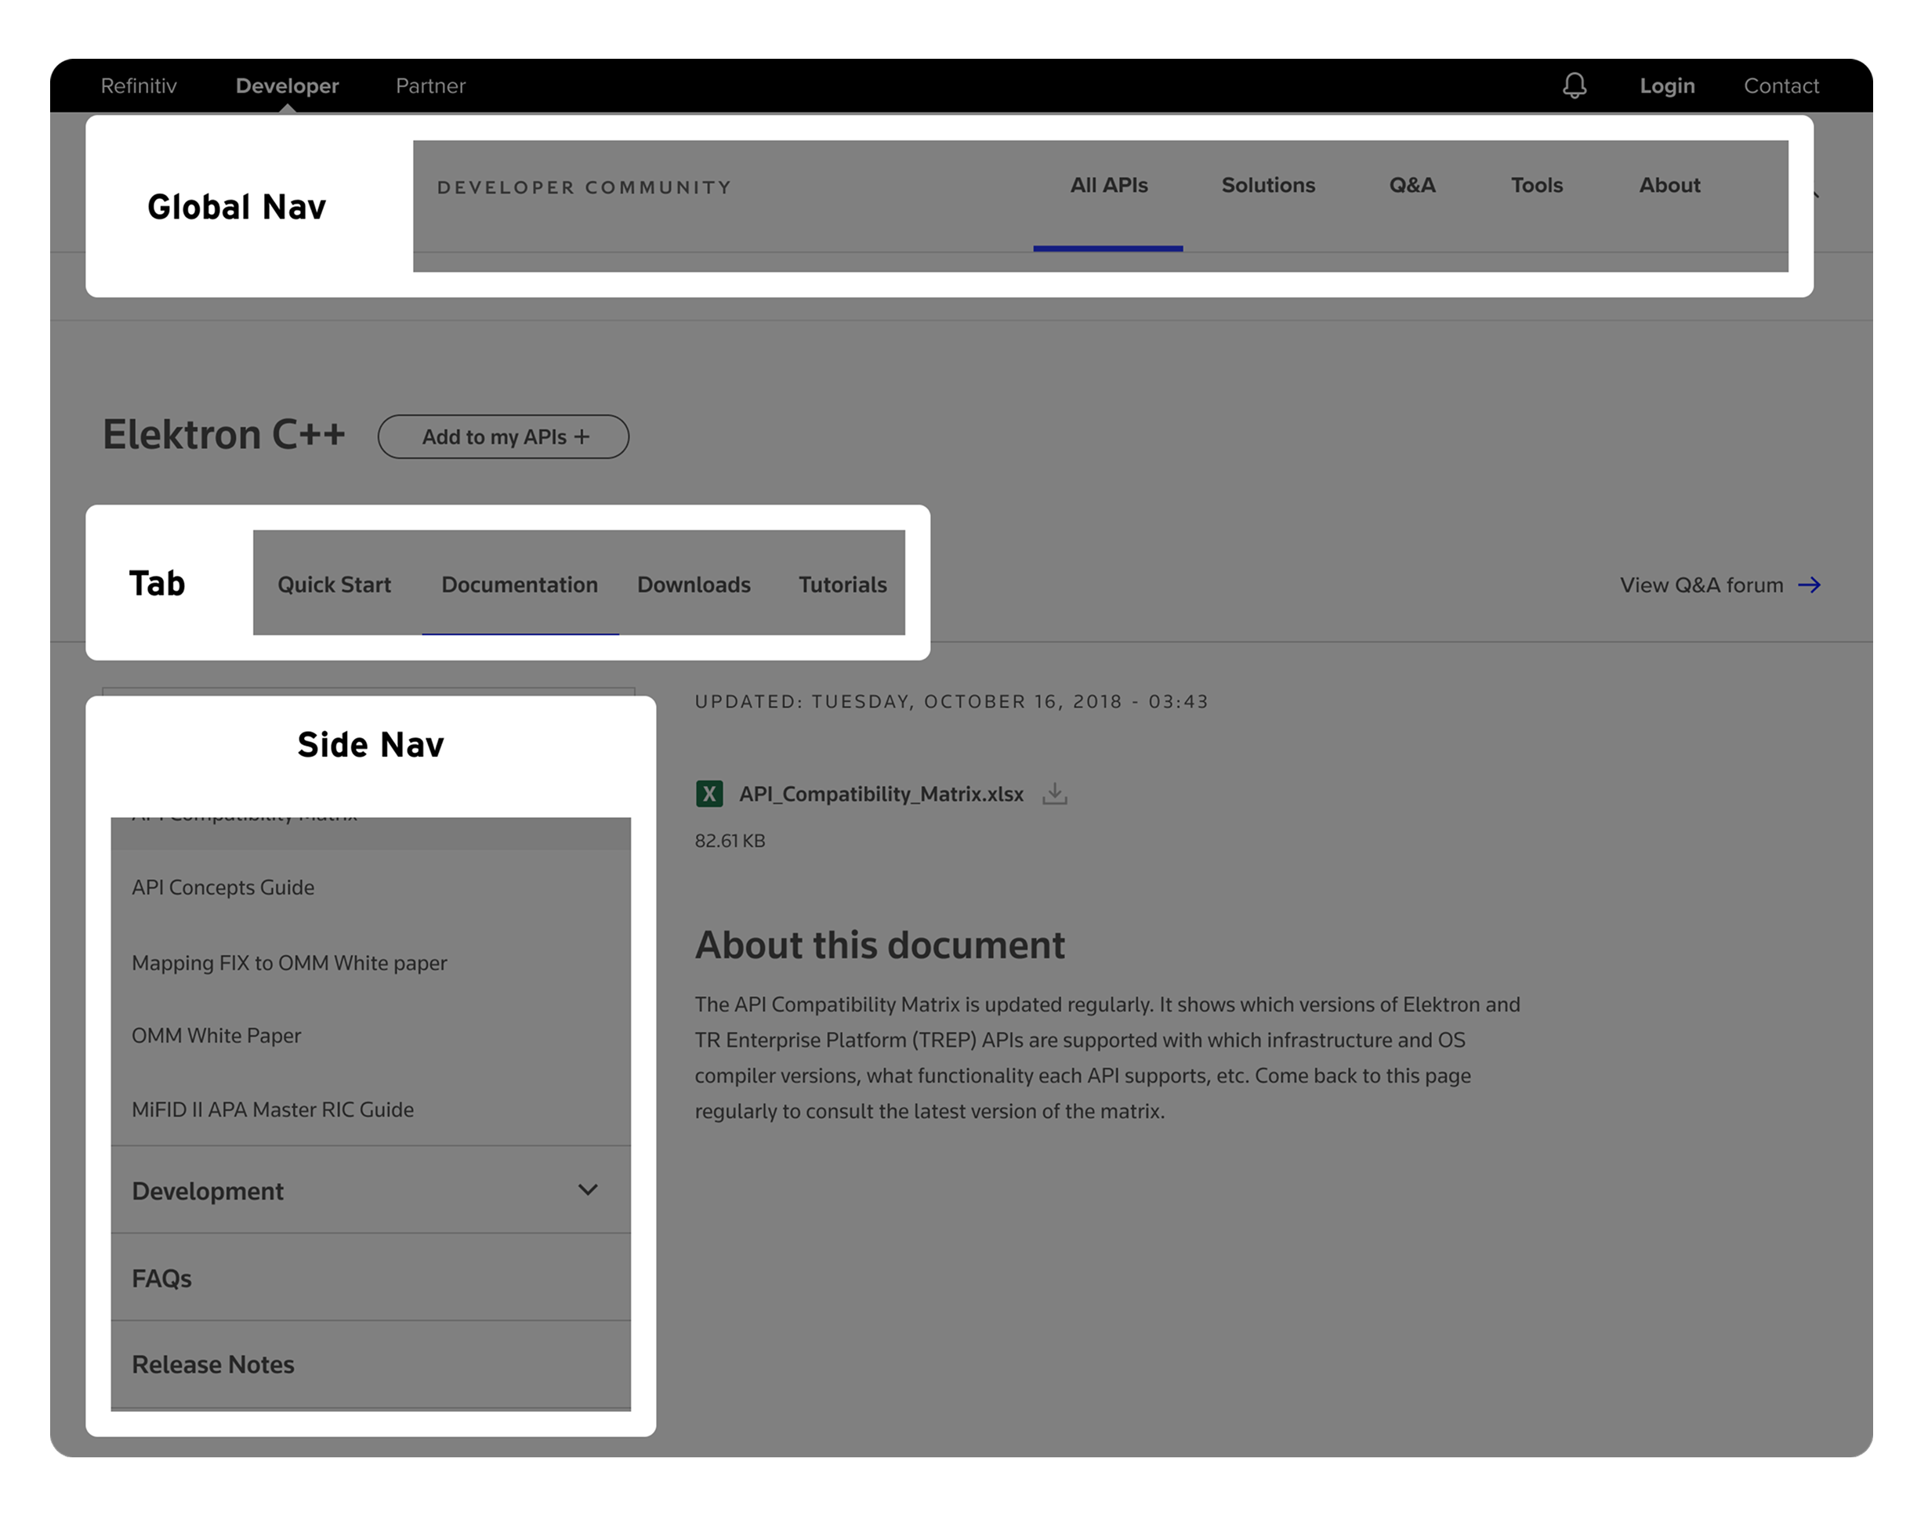1928x1520 pixels.
Task: Expand the Development section chevron
Action: point(588,1189)
